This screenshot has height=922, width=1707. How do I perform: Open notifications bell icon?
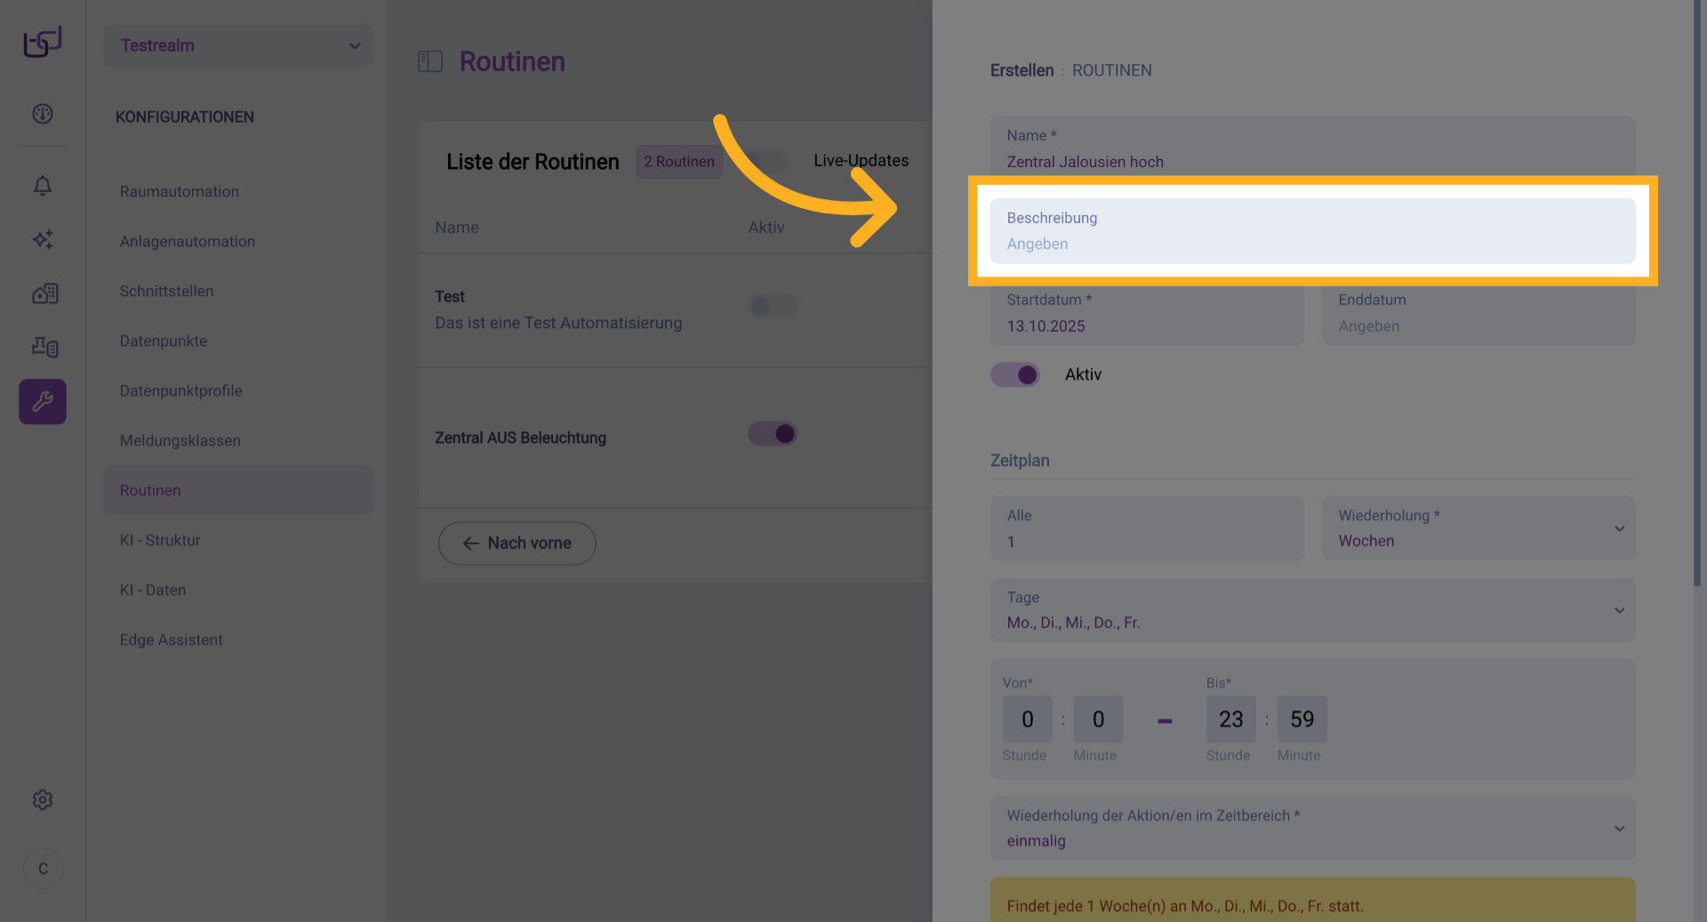[43, 186]
